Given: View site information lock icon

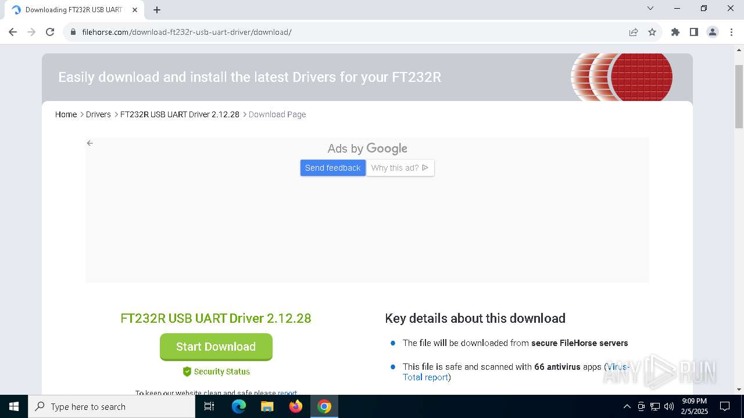Looking at the screenshot, I should pos(73,32).
